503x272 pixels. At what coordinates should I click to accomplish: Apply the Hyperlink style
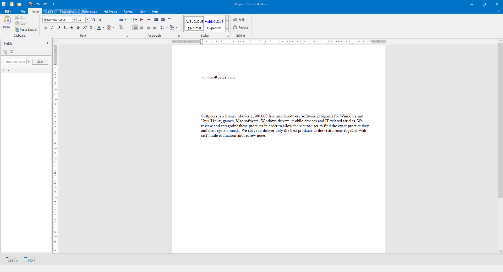(x=214, y=24)
